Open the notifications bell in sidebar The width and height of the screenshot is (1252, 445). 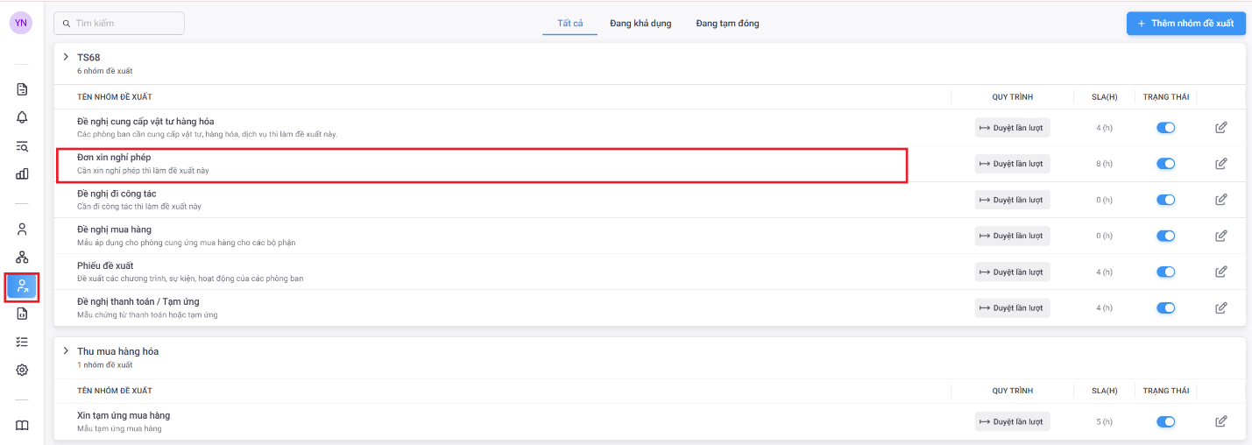tap(22, 117)
